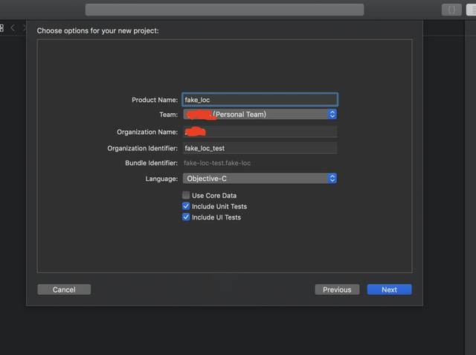Screen dimensions: 476x355
Task: Click the back navigation chevron
Action: [x=13, y=28]
